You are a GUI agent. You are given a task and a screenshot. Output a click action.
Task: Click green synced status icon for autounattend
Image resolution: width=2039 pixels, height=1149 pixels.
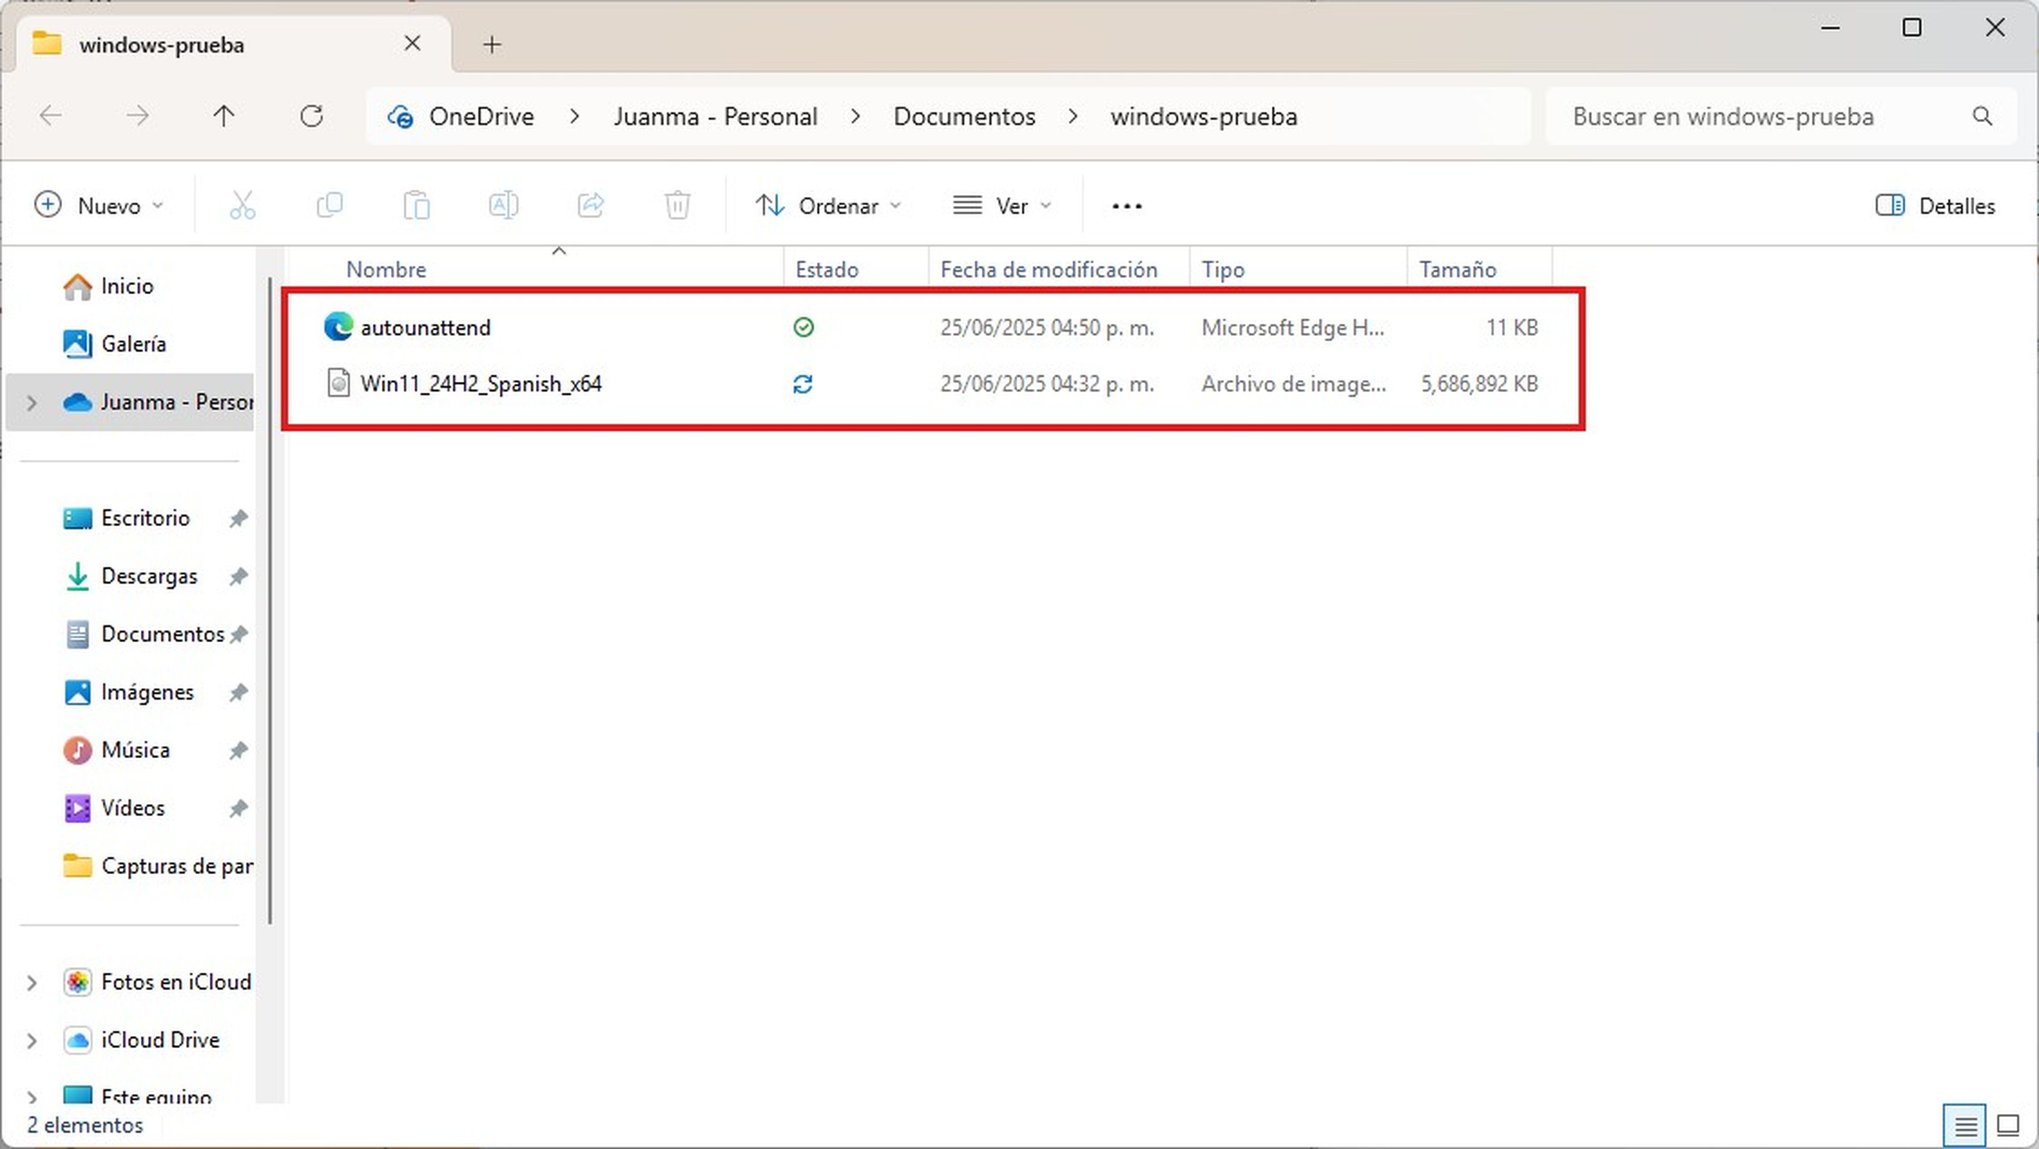click(x=803, y=327)
